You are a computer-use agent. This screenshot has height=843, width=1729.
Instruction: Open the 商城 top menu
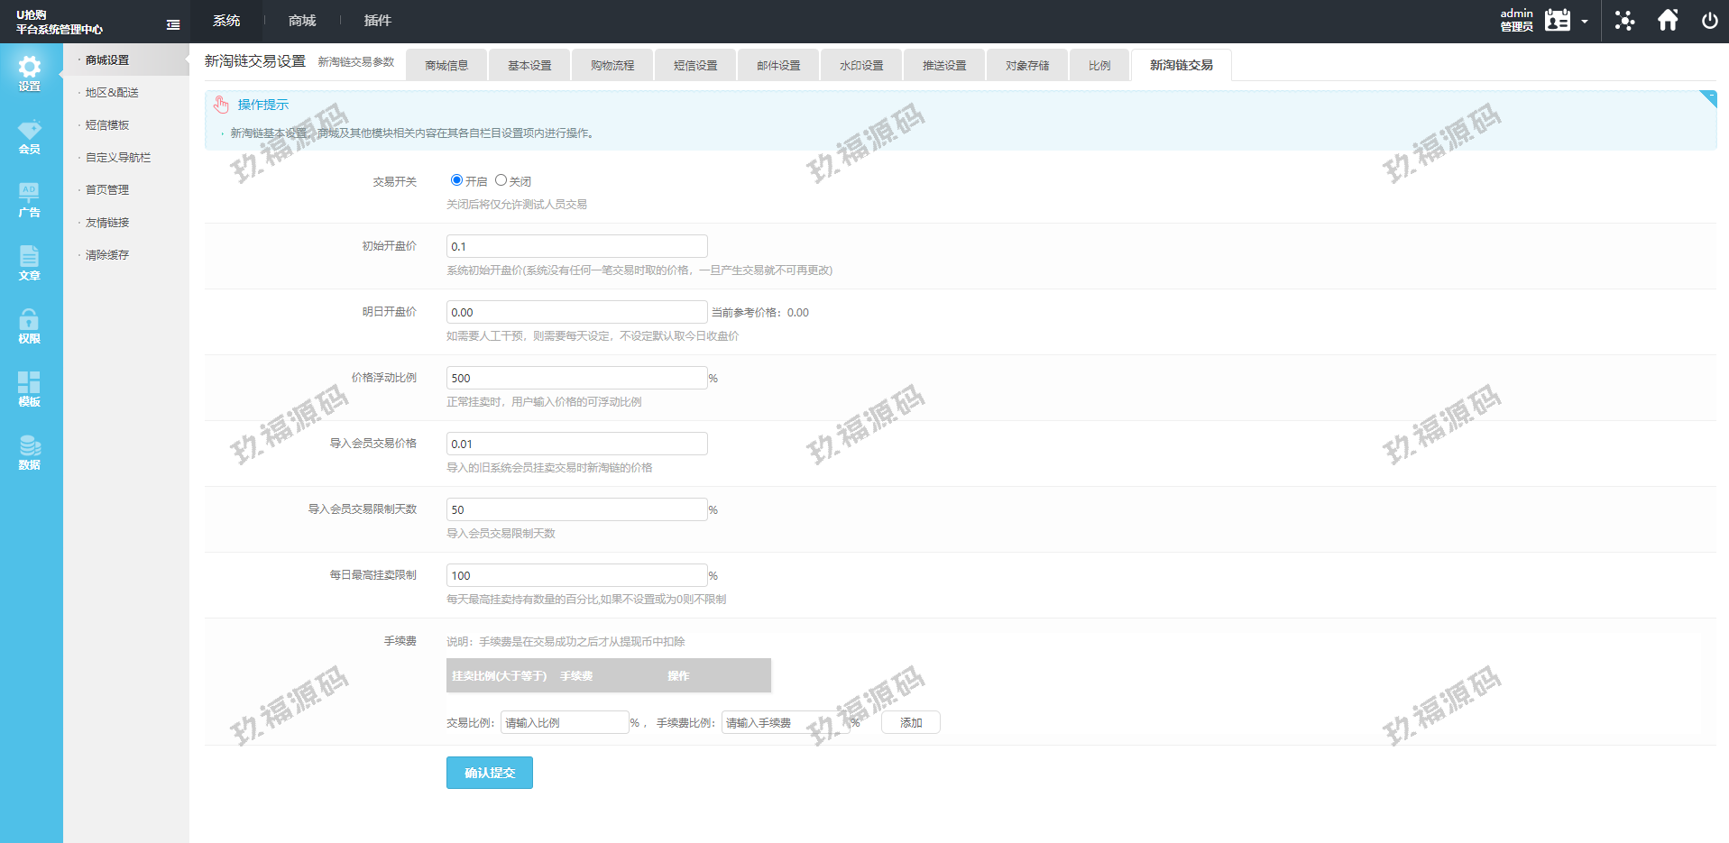[x=302, y=21]
